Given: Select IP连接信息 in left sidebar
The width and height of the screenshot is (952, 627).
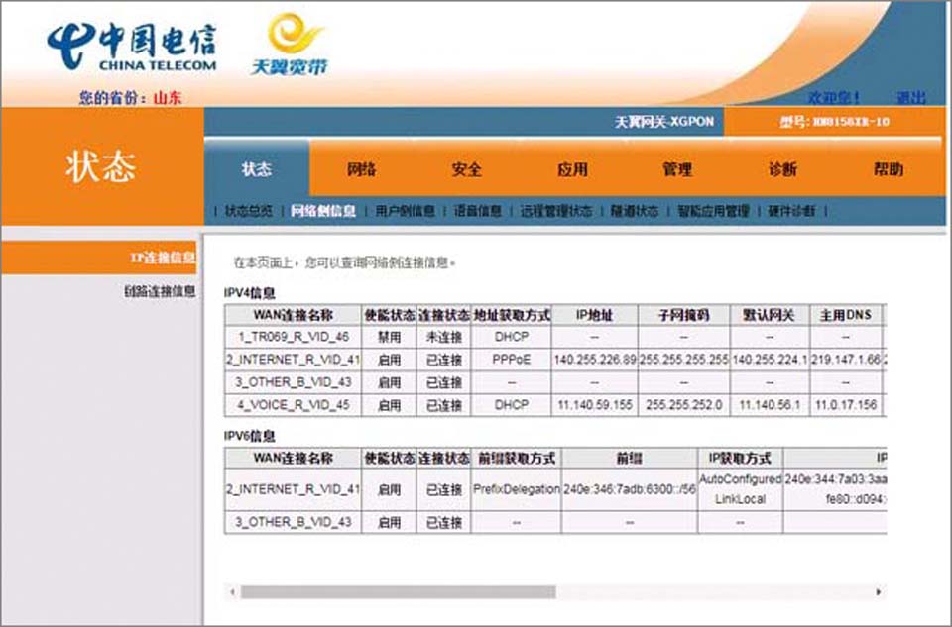Looking at the screenshot, I should pos(163,258).
